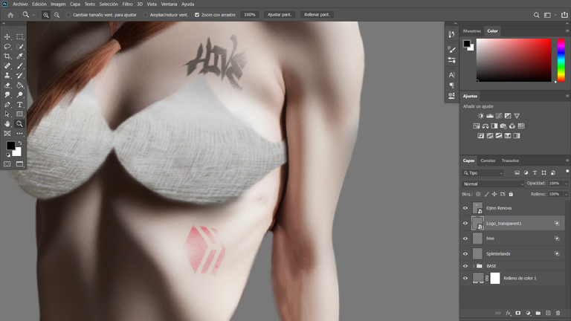This screenshot has height=321, width=571.
Task: Open the Opacidad dropdown arrow
Action: 566,184
